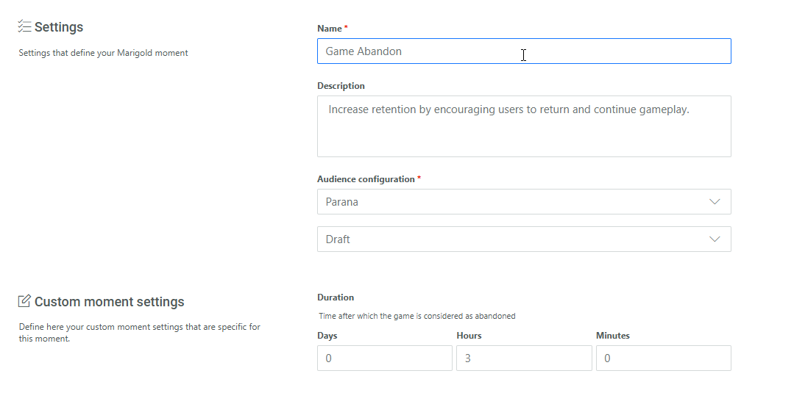Expand the chevron on the Parana dropdown

714,202
